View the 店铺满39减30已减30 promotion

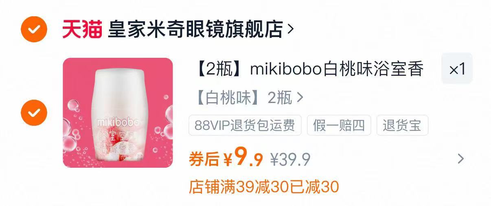pyautogui.click(x=264, y=187)
